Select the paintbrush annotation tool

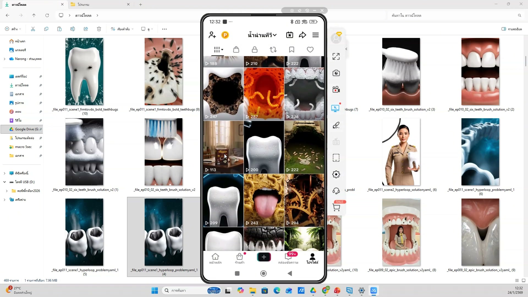[x=336, y=125]
